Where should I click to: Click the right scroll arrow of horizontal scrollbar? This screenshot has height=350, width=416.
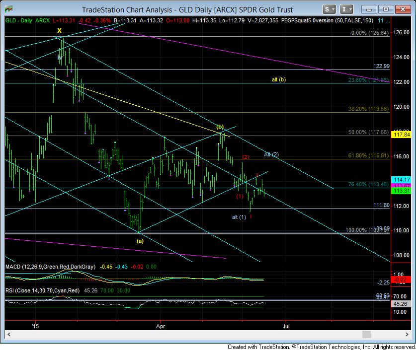click(407, 334)
